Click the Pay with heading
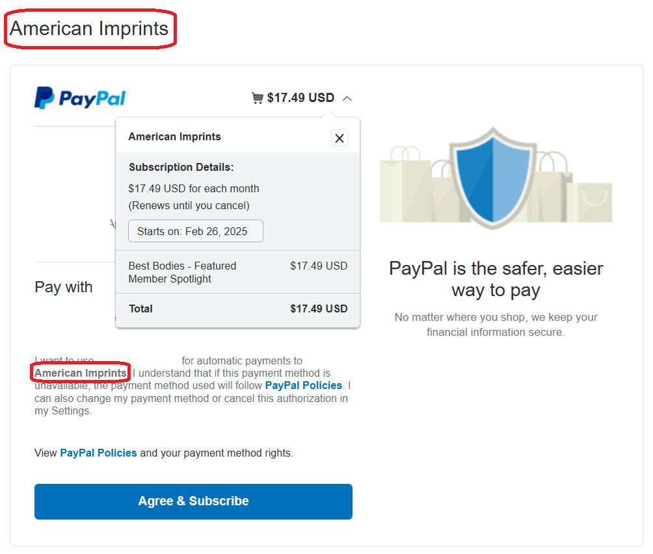The image size is (653, 554). pyautogui.click(x=64, y=287)
